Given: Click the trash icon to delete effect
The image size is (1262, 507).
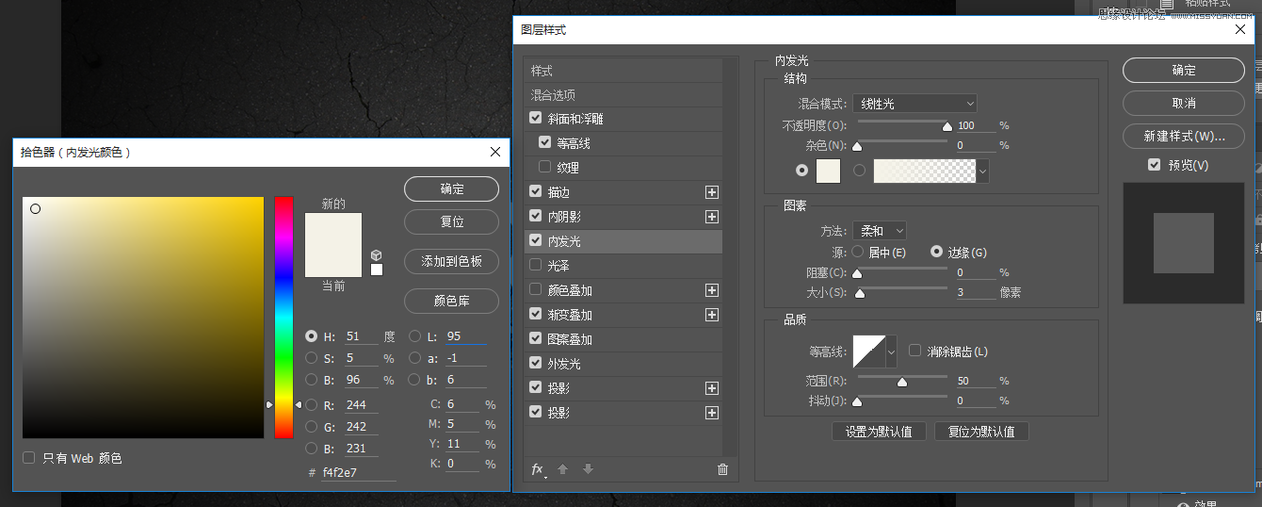Looking at the screenshot, I should point(722,469).
